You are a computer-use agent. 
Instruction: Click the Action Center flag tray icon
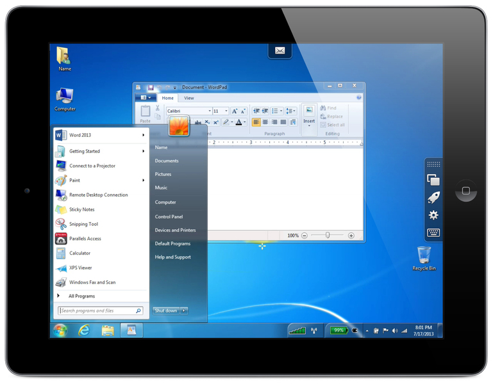[385, 331]
